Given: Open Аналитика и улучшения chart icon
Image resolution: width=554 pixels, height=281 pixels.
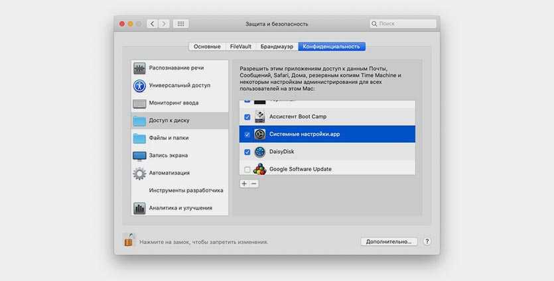Looking at the screenshot, I should pos(139,208).
